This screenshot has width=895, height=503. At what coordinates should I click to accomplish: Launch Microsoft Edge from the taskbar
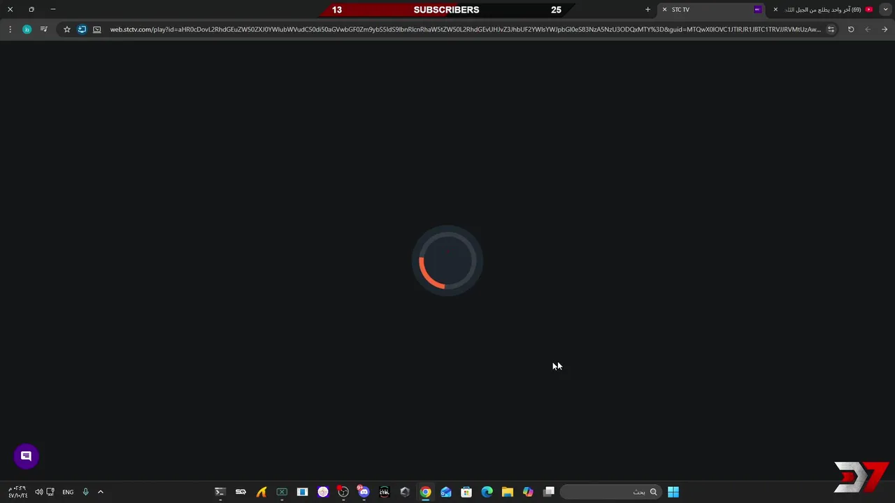pos(487,492)
